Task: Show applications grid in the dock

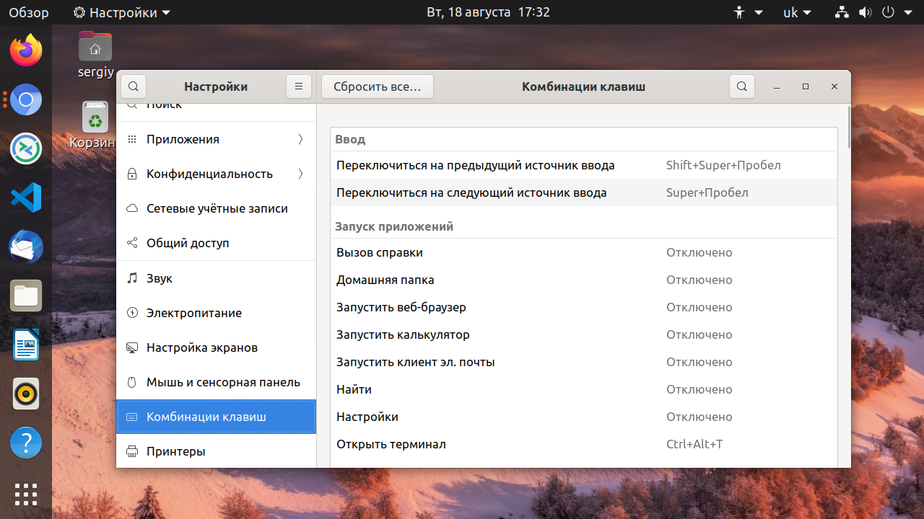Action: pos(26,494)
